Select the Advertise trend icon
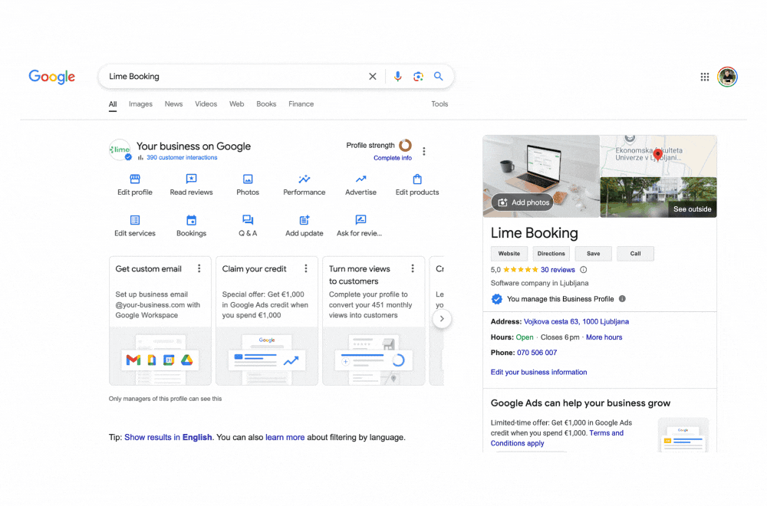Viewport: 767px width, 506px height. tap(361, 179)
